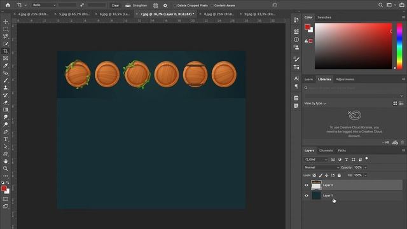Viewport: 407px width, 229px height.
Task: Open the Libraries selection dropdown arrow
Action: tap(401, 95)
